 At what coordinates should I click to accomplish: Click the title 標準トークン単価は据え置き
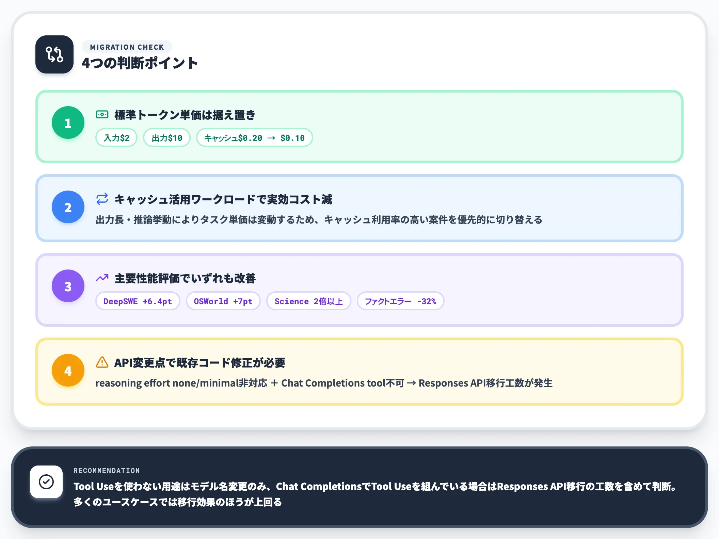(x=185, y=115)
